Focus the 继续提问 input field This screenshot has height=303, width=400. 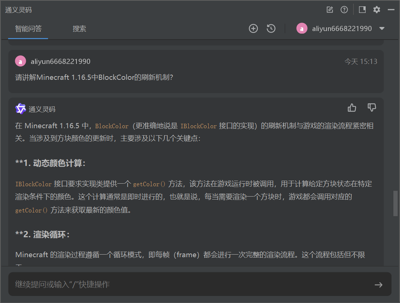tap(200, 284)
